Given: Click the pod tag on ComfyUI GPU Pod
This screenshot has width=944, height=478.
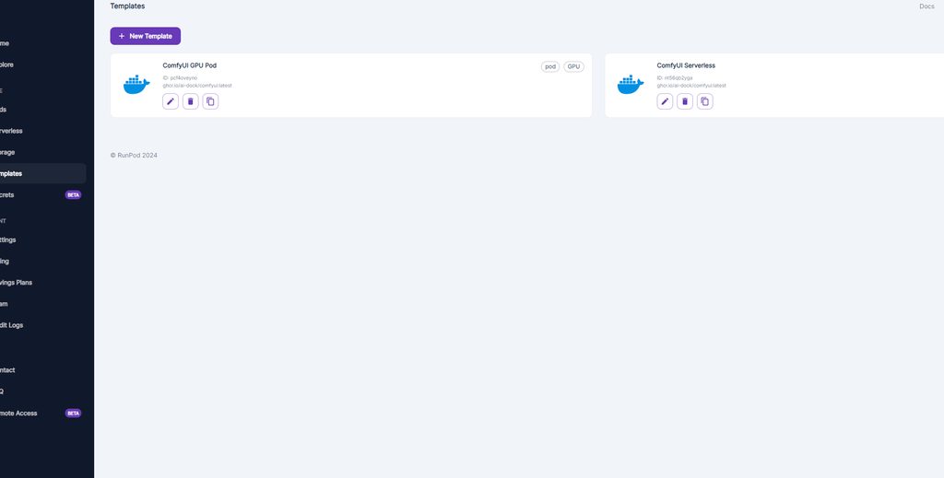Looking at the screenshot, I should (x=550, y=66).
